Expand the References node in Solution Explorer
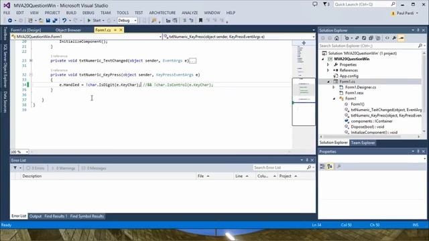The height and width of the screenshot is (241, 429). click(x=328, y=70)
